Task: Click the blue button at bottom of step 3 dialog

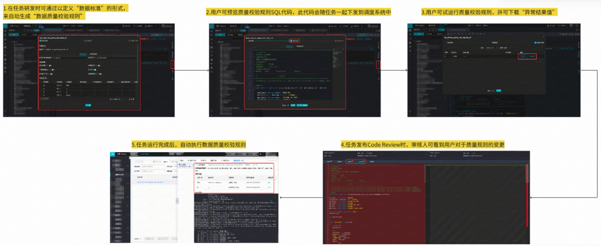Action: pyautogui.click(x=499, y=91)
